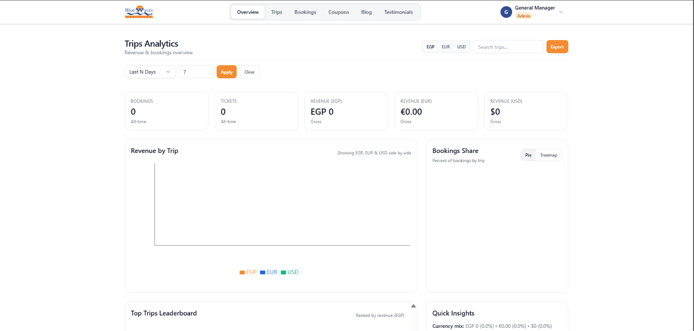Toggle USD series in chart legend
Screen dimensions: 694x331
290,272
